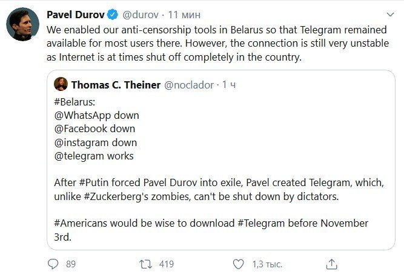The width and height of the screenshot is (404, 277).
Task: Open the @durov handle link
Action: [141, 15]
